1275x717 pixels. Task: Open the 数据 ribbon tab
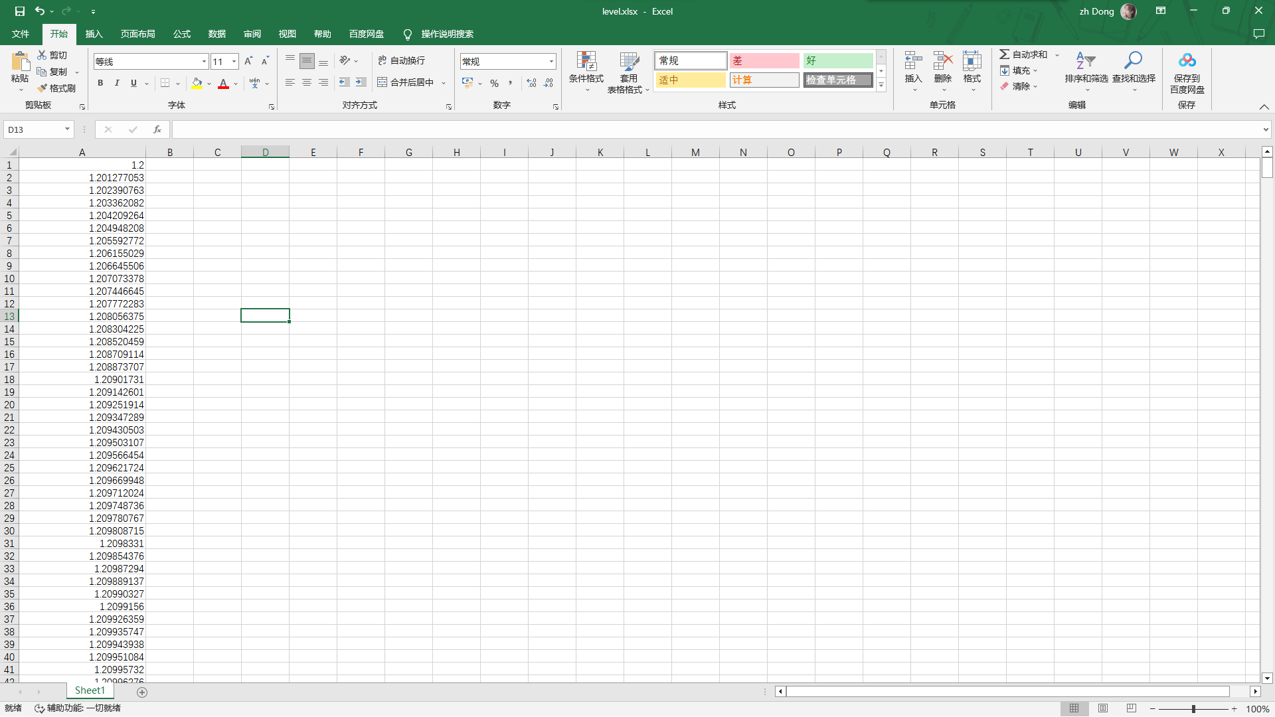[216, 34]
